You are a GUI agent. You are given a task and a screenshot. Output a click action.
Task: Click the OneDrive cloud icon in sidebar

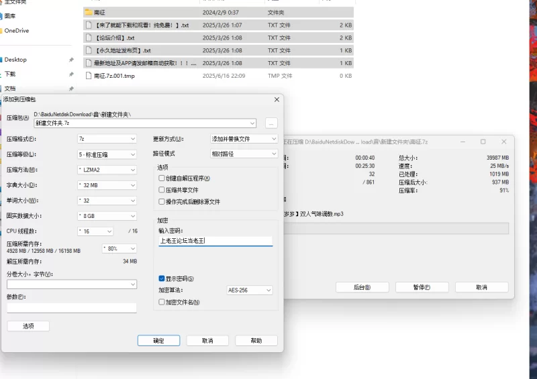(1, 31)
